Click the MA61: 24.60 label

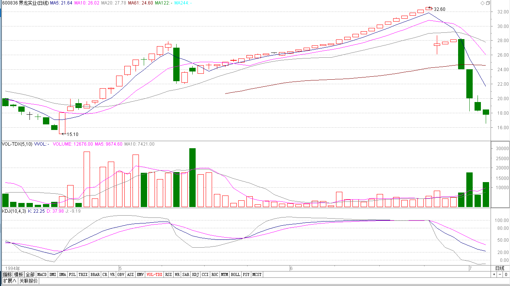coord(140,3)
